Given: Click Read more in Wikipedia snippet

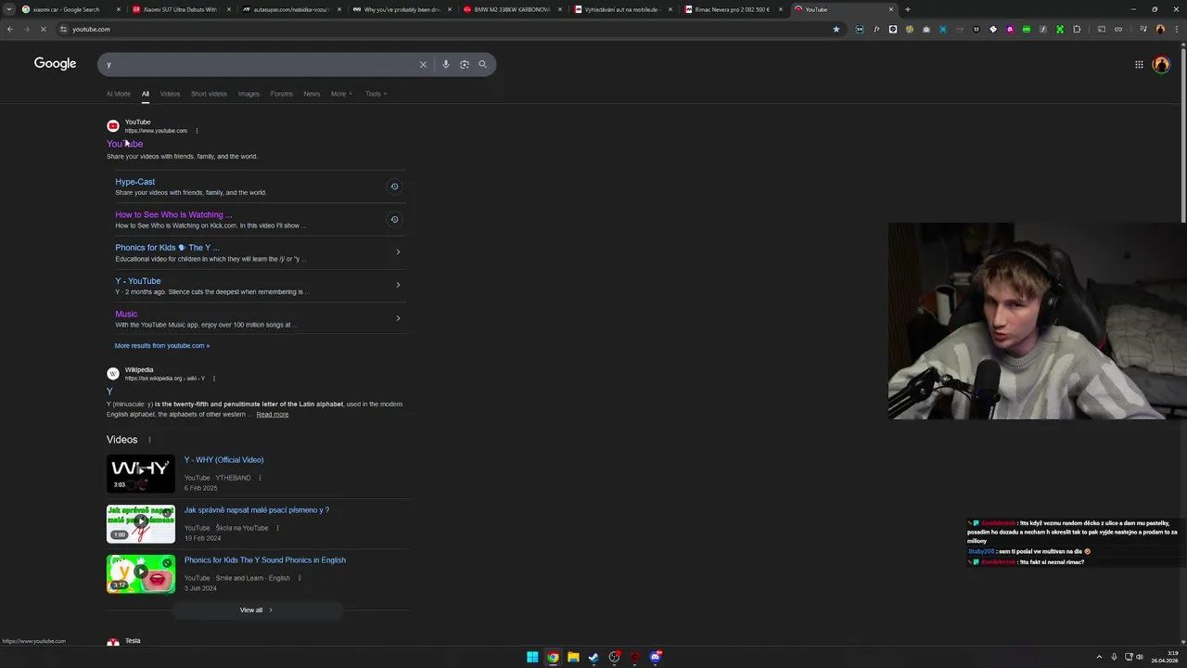Looking at the screenshot, I should coord(272,414).
